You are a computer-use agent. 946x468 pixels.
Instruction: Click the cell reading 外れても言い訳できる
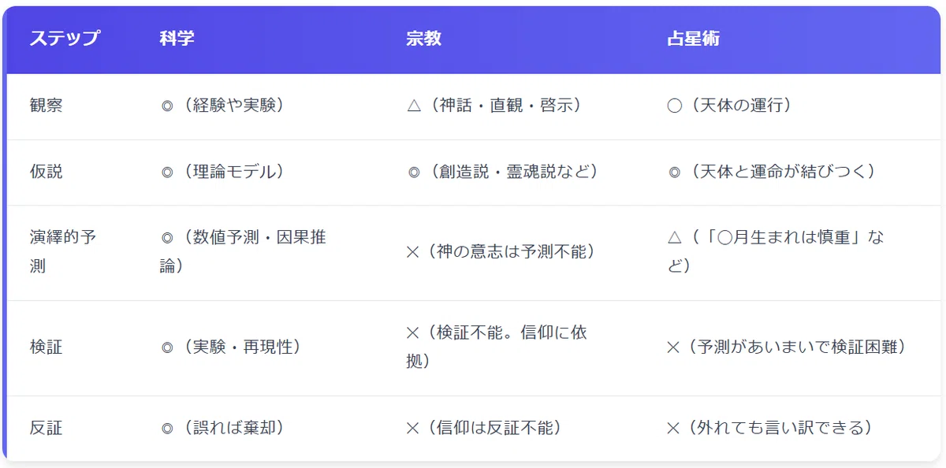point(769,428)
